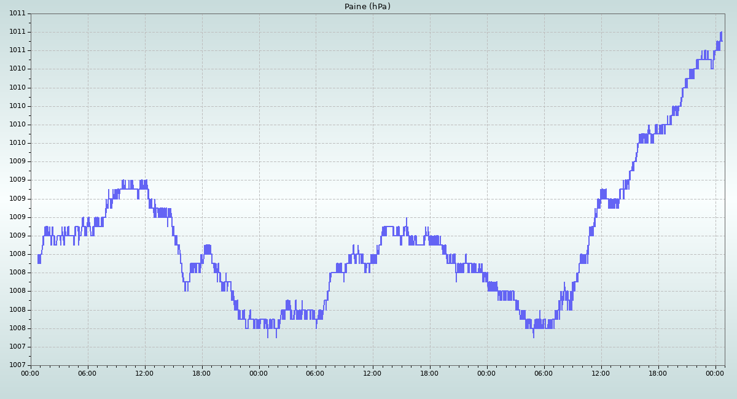The image size is (737, 399).
Task: Pick the second 18:00 time axis label
Action: click(430, 373)
